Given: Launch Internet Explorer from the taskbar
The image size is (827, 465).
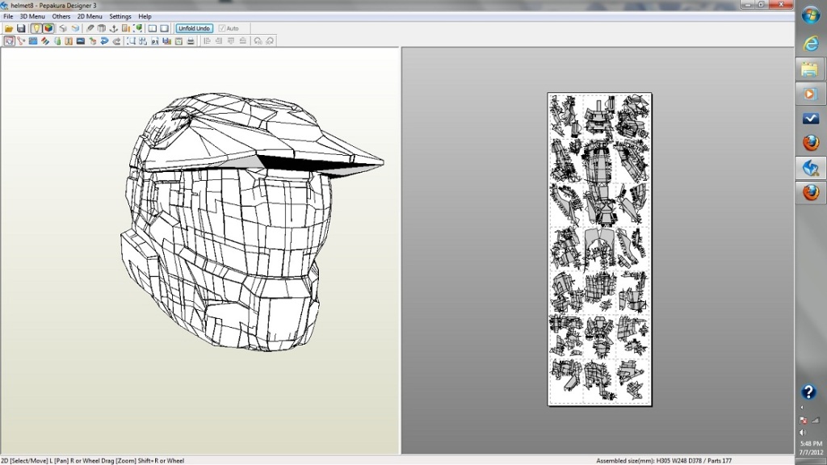Looking at the screenshot, I should (x=811, y=44).
